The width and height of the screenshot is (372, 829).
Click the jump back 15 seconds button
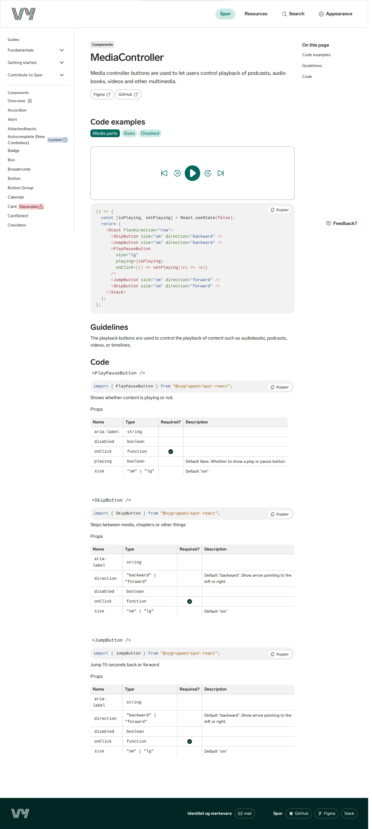(177, 173)
